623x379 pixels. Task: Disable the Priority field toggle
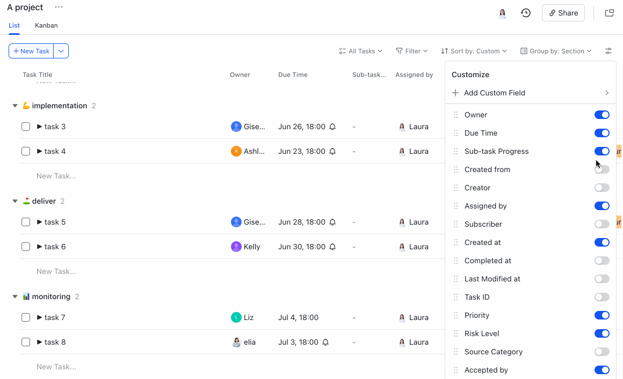tap(602, 315)
